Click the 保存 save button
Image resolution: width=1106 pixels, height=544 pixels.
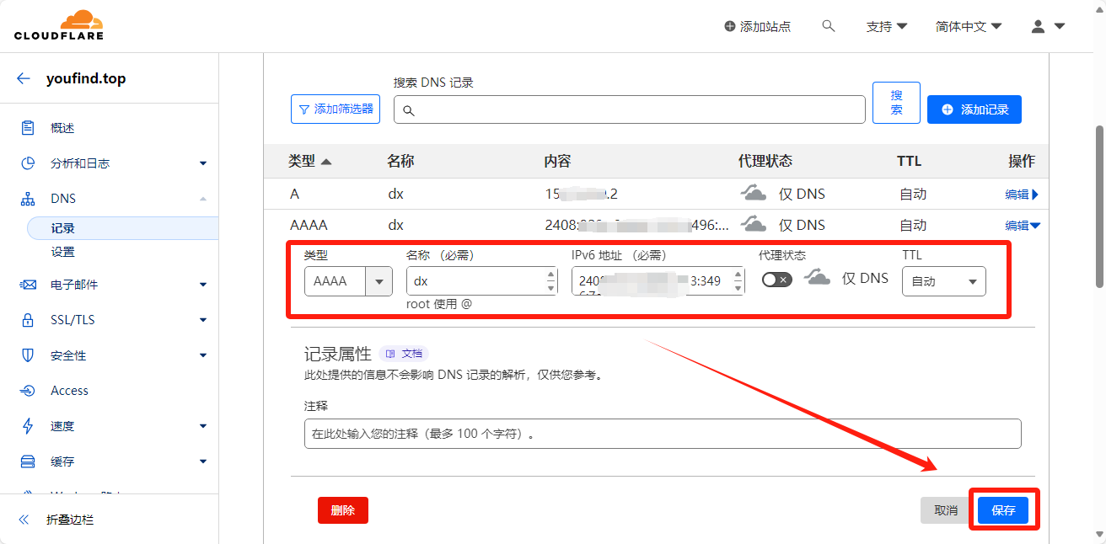coord(1003,510)
